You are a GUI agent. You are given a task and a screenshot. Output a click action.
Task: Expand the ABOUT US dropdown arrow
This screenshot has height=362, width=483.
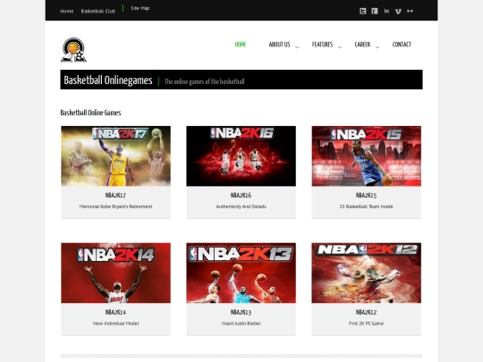click(x=297, y=47)
